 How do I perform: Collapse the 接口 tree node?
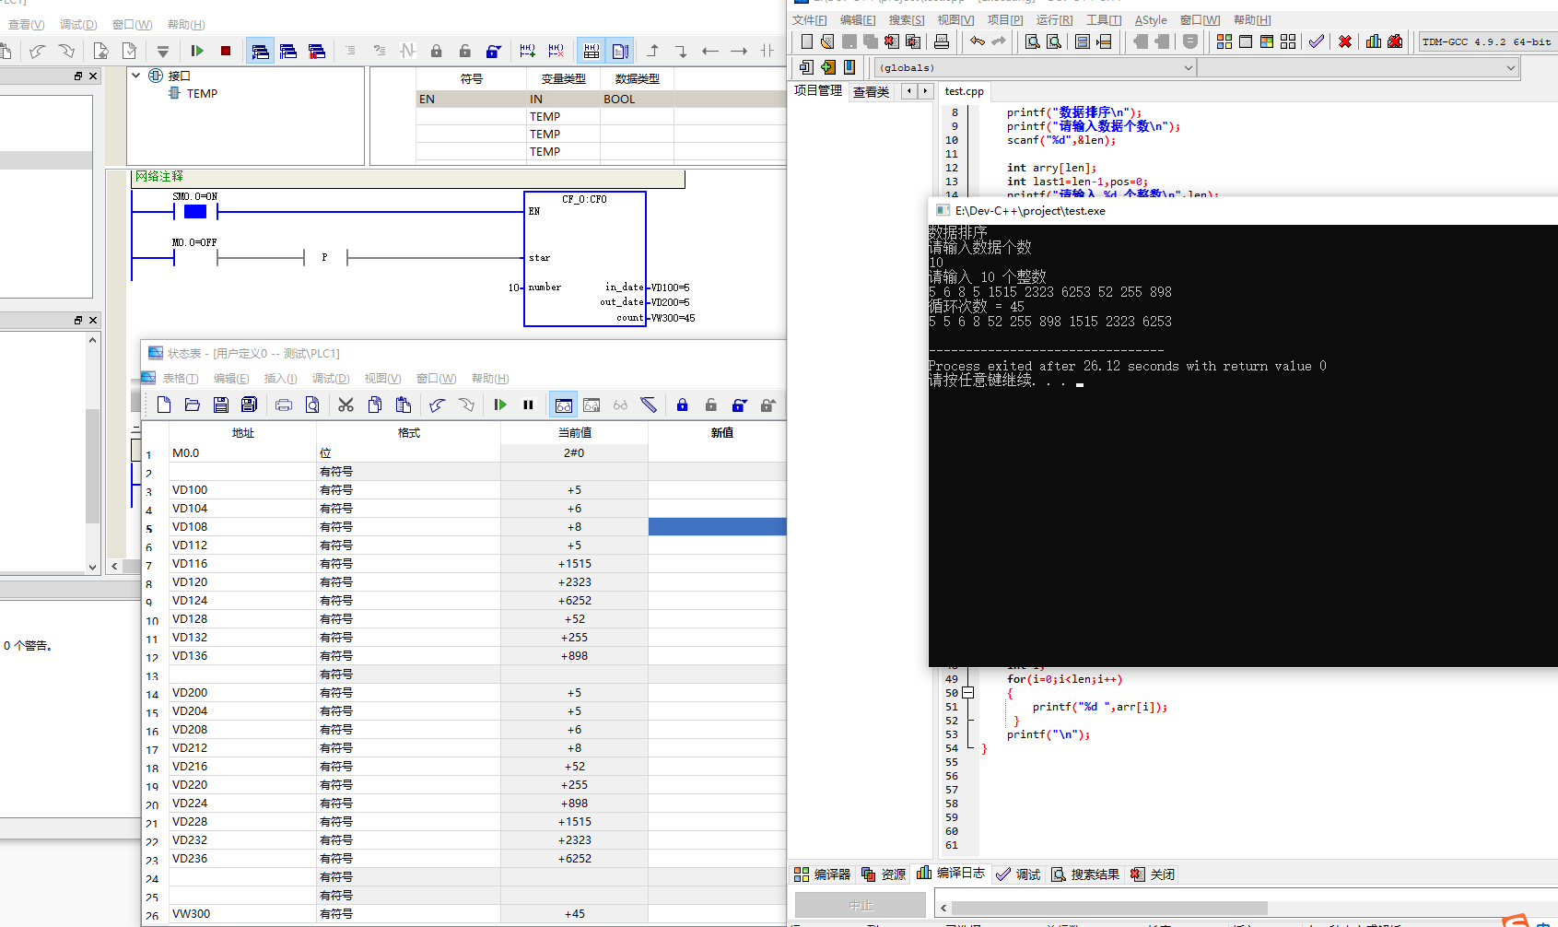pos(136,76)
